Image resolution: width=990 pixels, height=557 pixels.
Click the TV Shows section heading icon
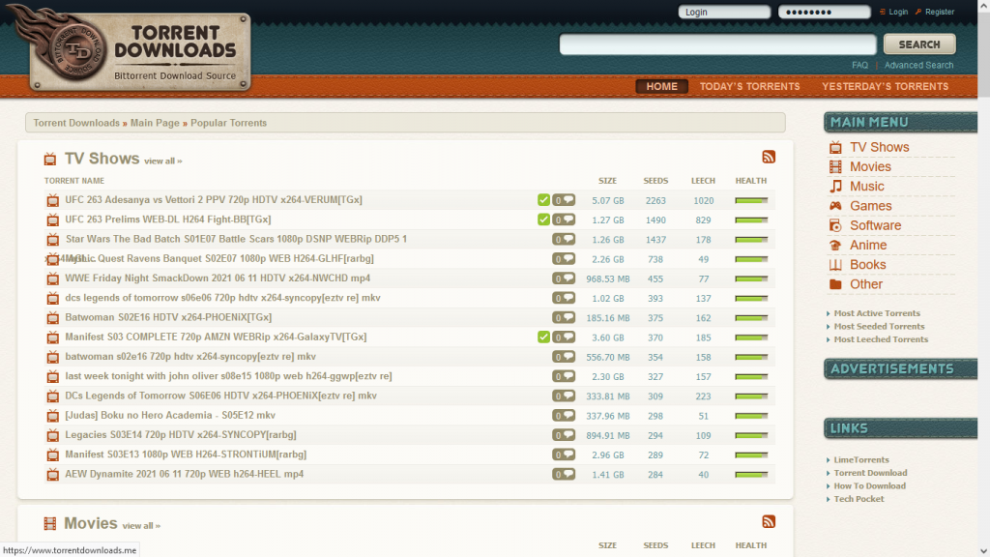point(50,160)
